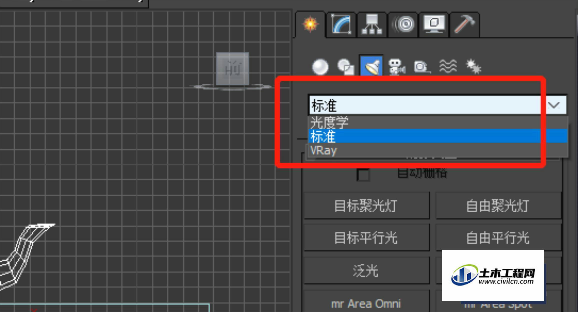Screen dimensions: 578x312
Task: Click the 目标聚光灯 button
Action: [x=367, y=206]
